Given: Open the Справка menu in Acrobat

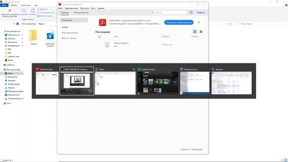Looking at the screenshot, I should pyautogui.click(x=101, y=8).
